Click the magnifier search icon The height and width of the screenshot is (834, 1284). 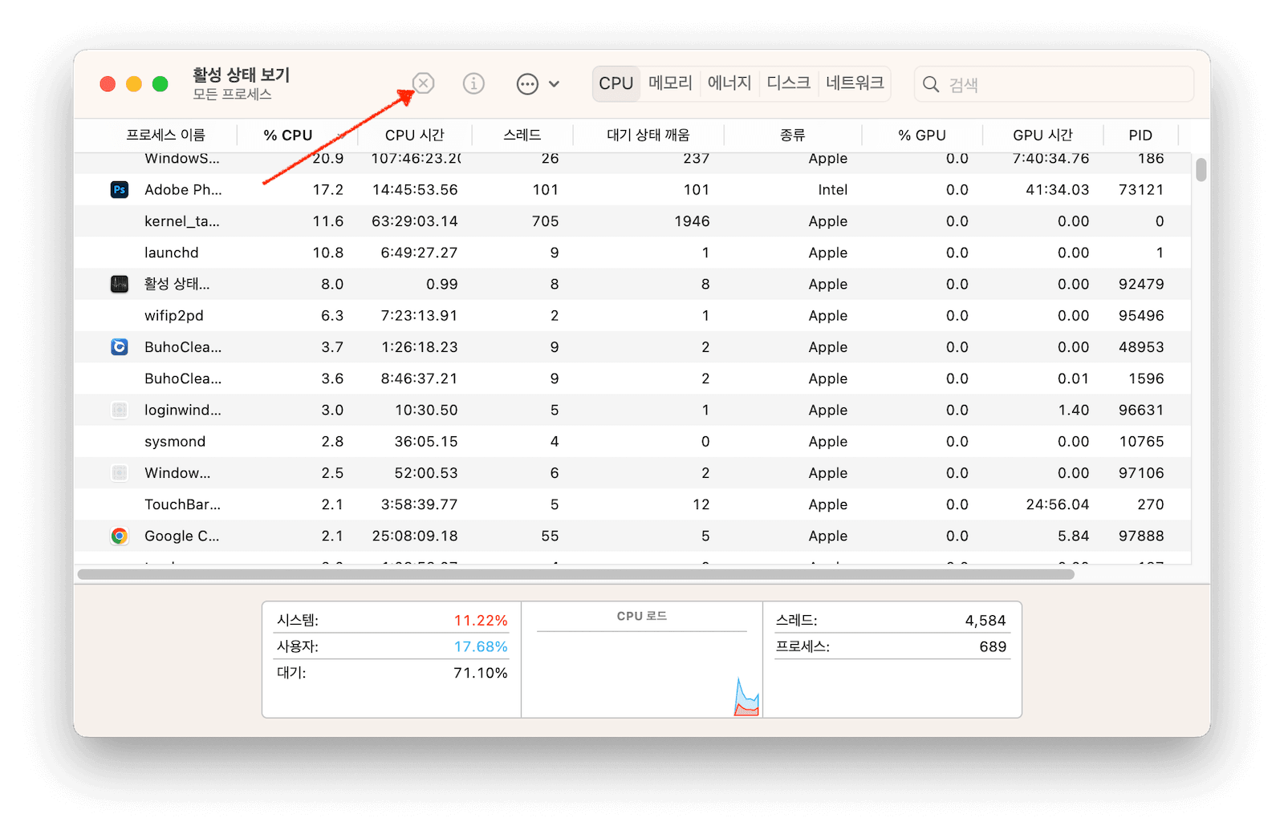click(x=931, y=84)
